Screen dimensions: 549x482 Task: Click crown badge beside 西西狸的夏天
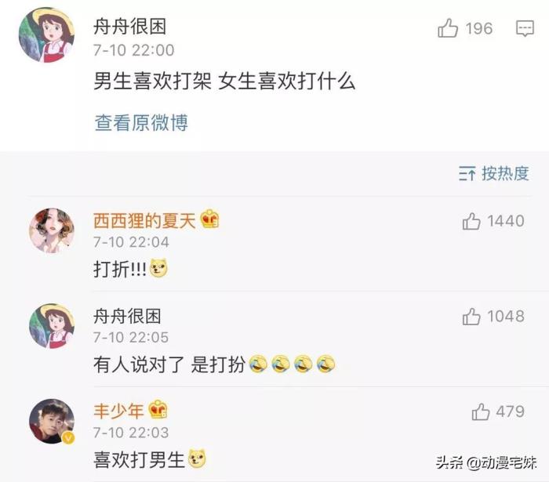209,219
